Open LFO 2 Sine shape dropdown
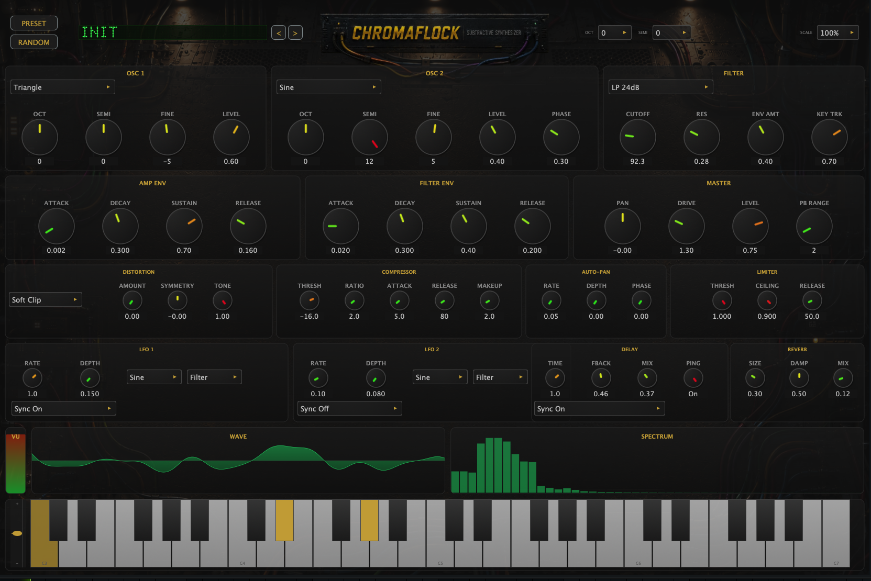The width and height of the screenshot is (871, 581). click(440, 377)
